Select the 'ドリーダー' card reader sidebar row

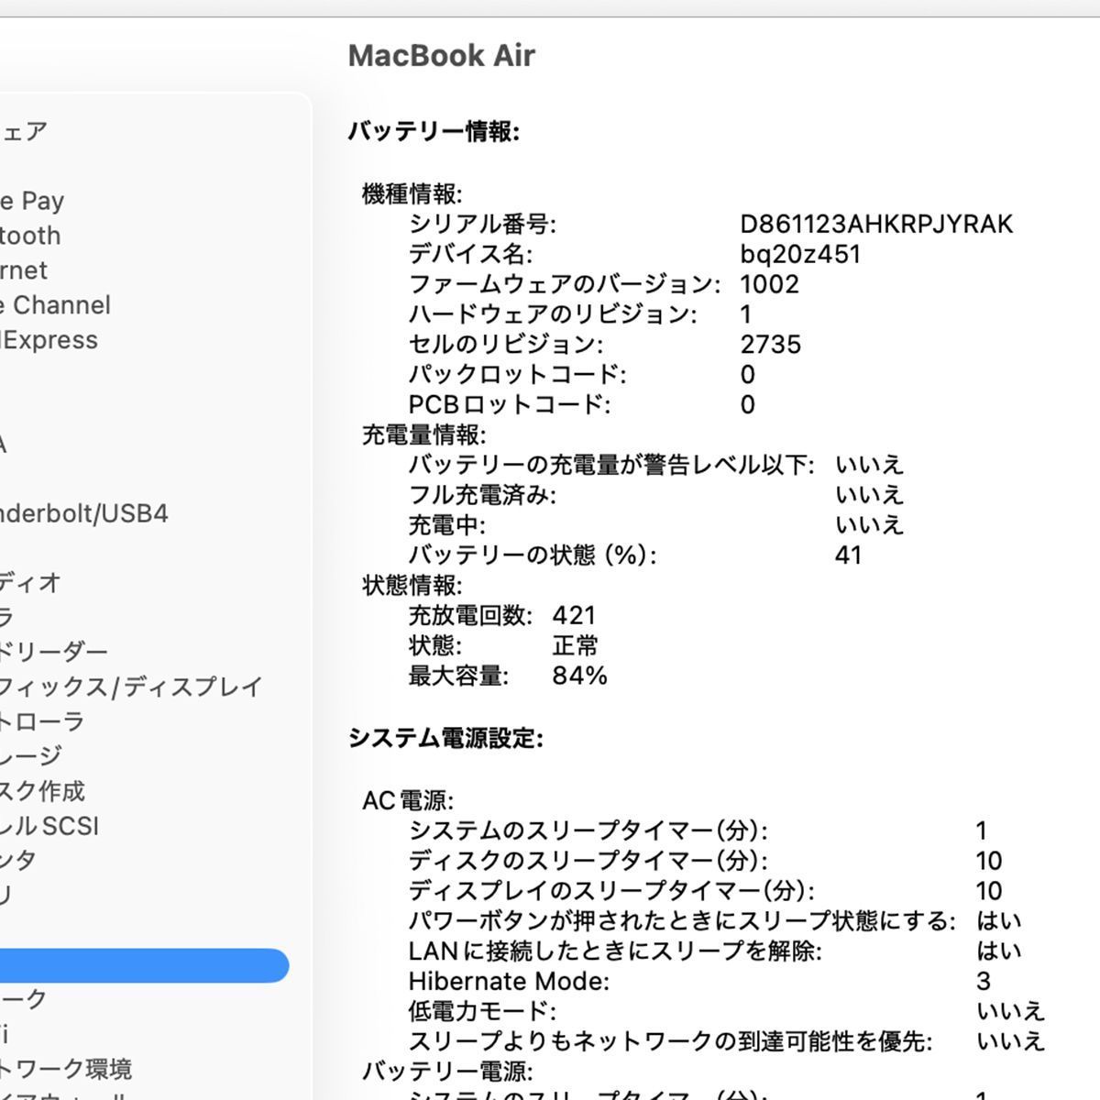click(54, 652)
